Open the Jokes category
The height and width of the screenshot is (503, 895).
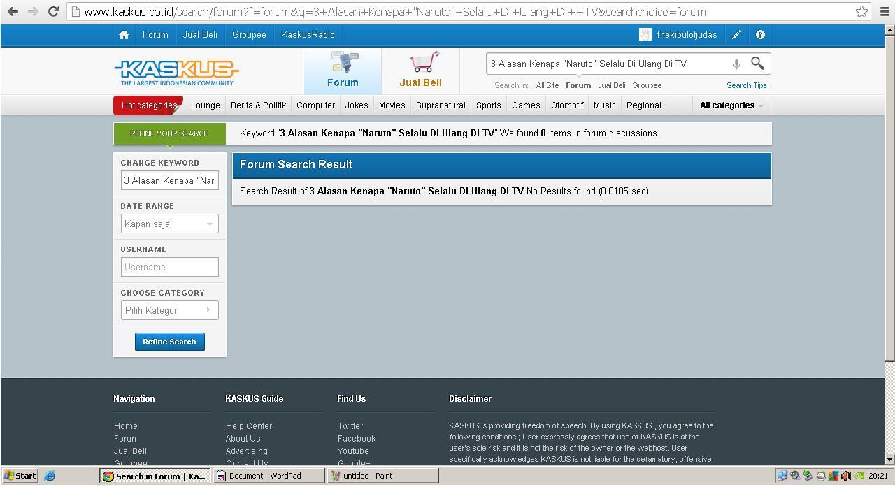(x=356, y=105)
